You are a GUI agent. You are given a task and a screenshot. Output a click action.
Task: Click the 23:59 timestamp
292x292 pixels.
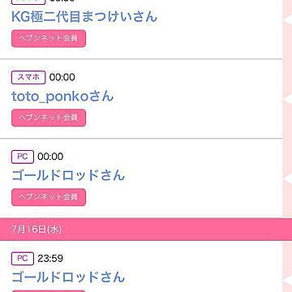tap(50, 259)
